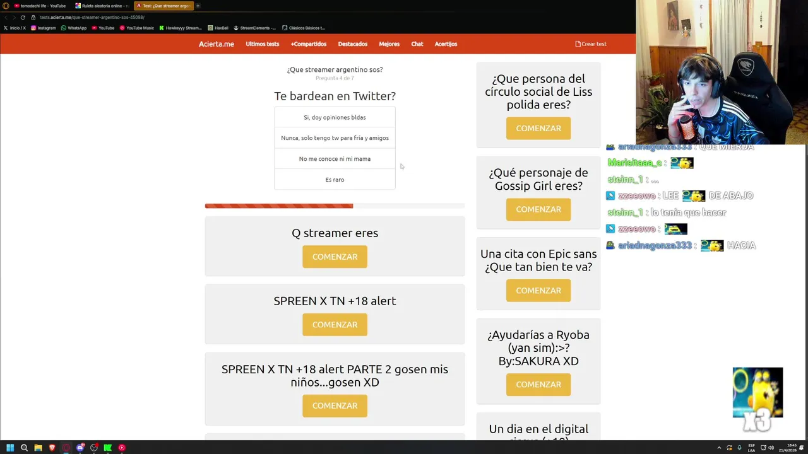Click '¿Qué personaje de Gossip Girl eres?' title
The height and width of the screenshot is (454, 808).
pyautogui.click(x=538, y=179)
